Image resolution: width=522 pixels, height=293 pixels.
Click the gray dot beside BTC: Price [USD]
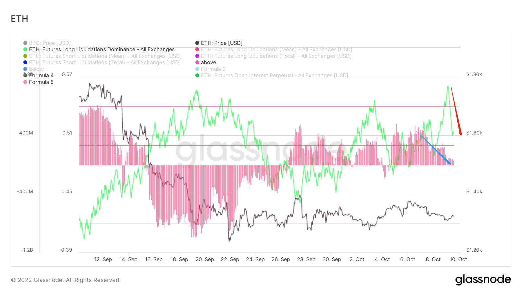click(x=25, y=43)
